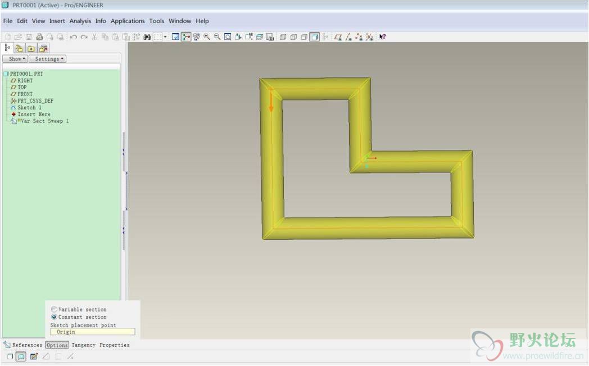Select Var Sect Sweep 1 feature
This screenshot has width=589, height=366.
point(40,121)
